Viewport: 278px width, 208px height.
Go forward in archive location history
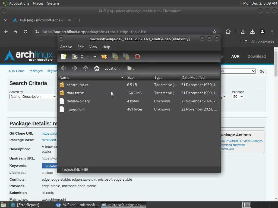(x=74, y=68)
